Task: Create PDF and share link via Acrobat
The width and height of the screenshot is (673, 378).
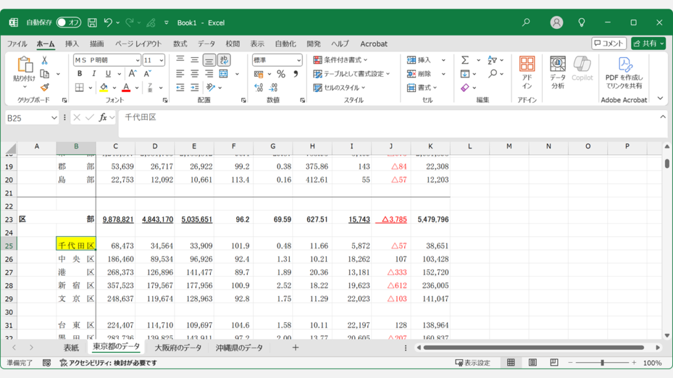Action: (x=624, y=72)
